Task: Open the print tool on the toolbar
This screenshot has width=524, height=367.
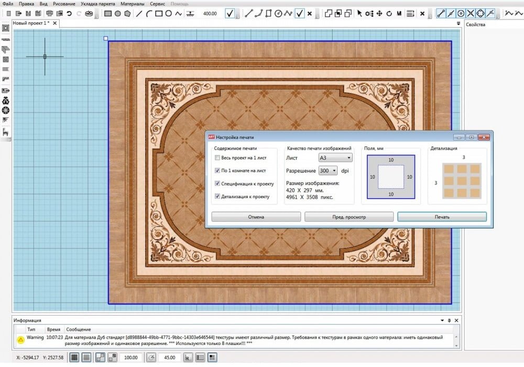Action: tap(50, 13)
